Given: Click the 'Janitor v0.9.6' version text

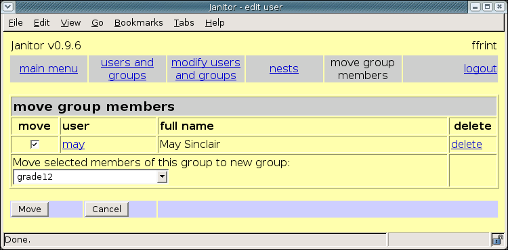Looking at the screenshot, I should tap(45, 46).
